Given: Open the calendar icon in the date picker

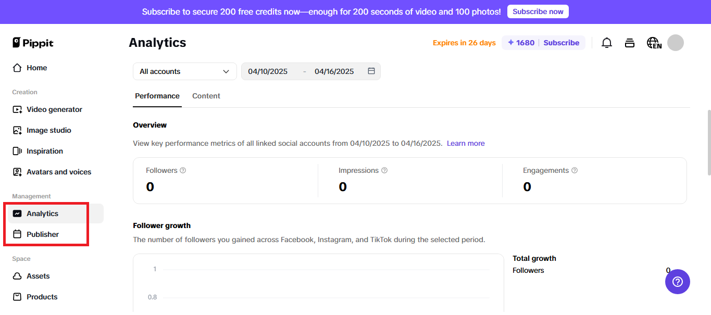Looking at the screenshot, I should coord(371,71).
